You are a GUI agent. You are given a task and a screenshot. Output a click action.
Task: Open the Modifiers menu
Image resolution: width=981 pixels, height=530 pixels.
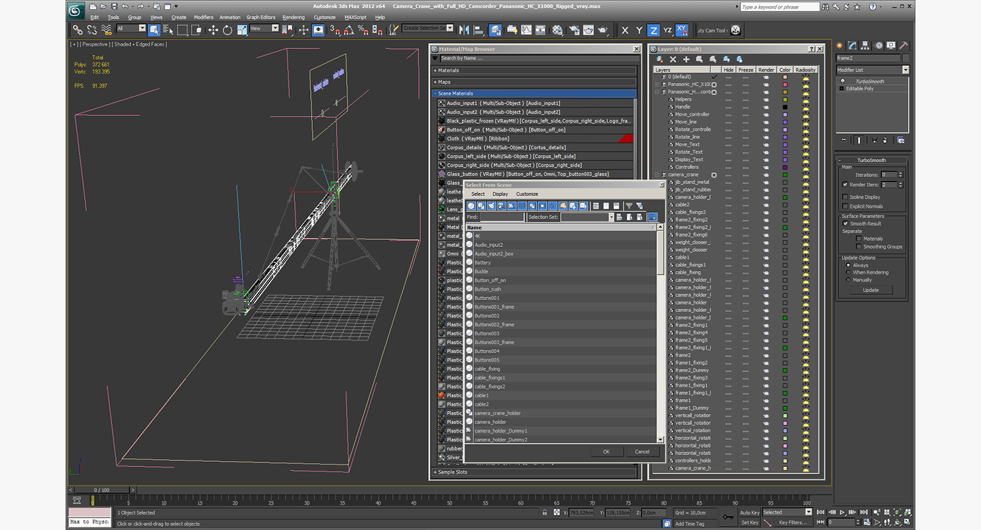(203, 17)
